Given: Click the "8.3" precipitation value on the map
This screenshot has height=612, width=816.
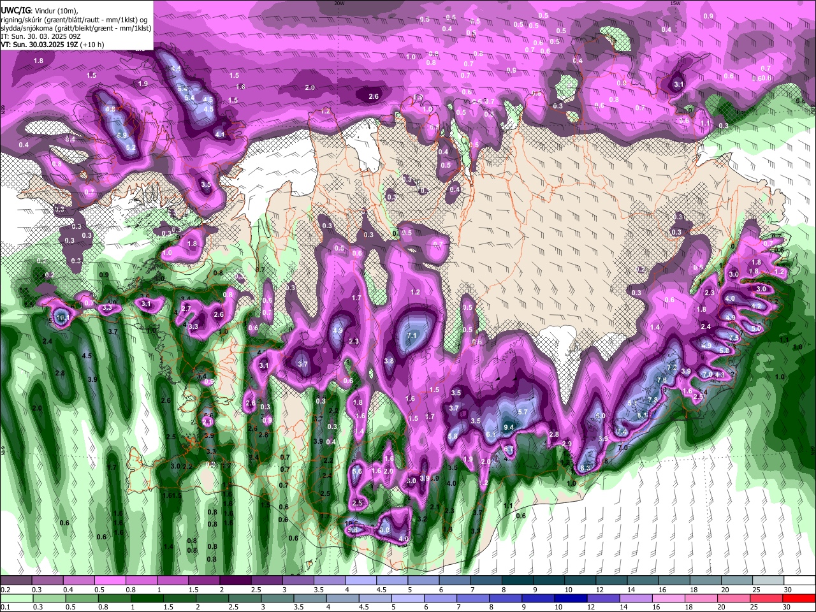Looking at the screenshot, I should click(586, 468).
